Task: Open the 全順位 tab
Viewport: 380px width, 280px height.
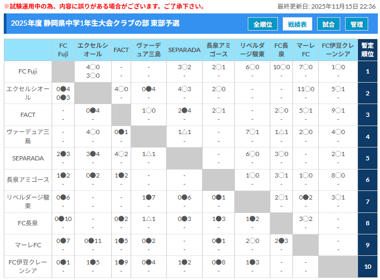Action: pyautogui.click(x=263, y=24)
